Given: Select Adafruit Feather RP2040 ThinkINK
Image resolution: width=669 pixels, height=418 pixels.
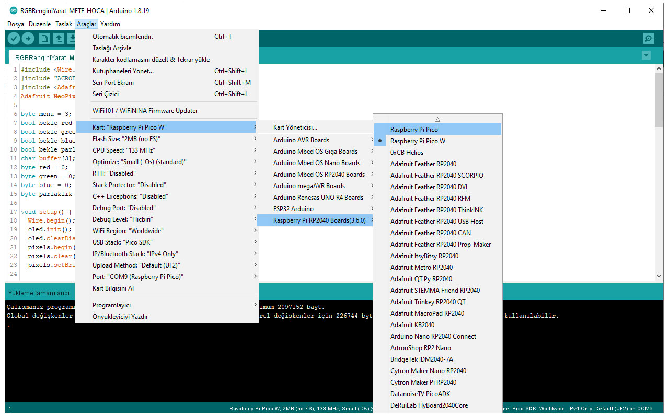Looking at the screenshot, I should tap(437, 210).
